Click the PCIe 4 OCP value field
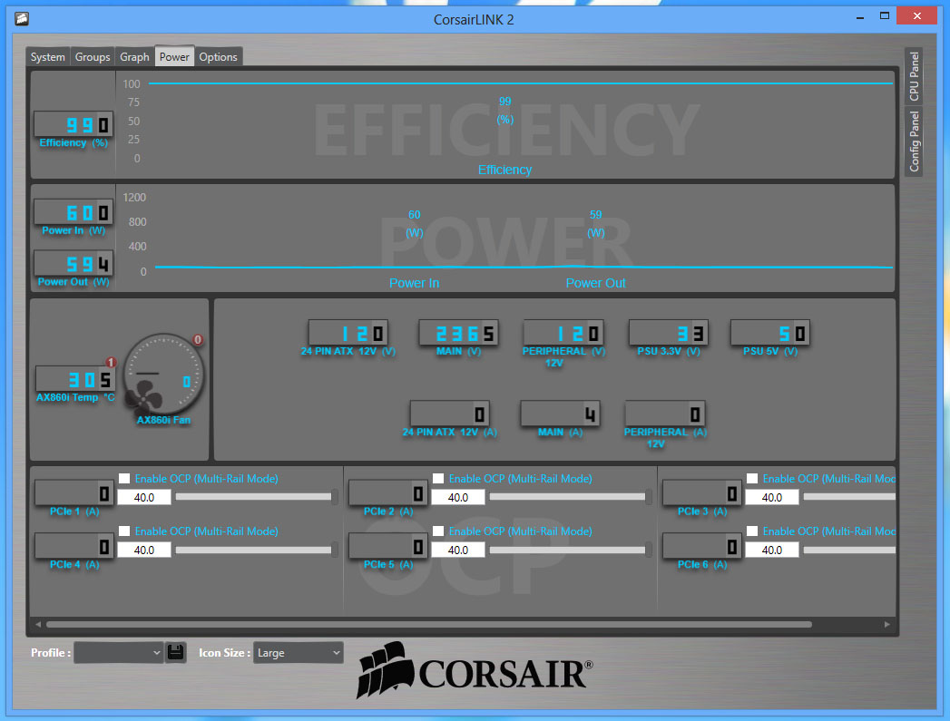950x721 pixels. pyautogui.click(x=144, y=550)
